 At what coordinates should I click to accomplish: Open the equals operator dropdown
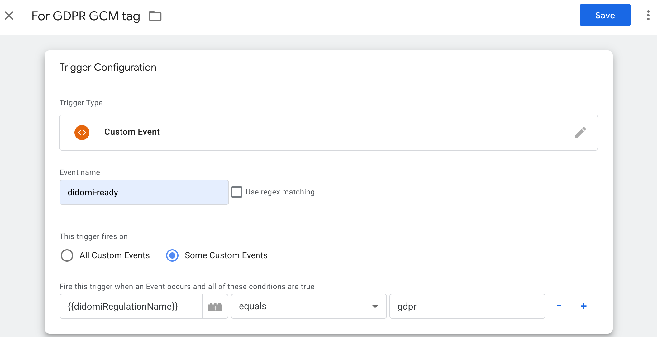coord(308,306)
